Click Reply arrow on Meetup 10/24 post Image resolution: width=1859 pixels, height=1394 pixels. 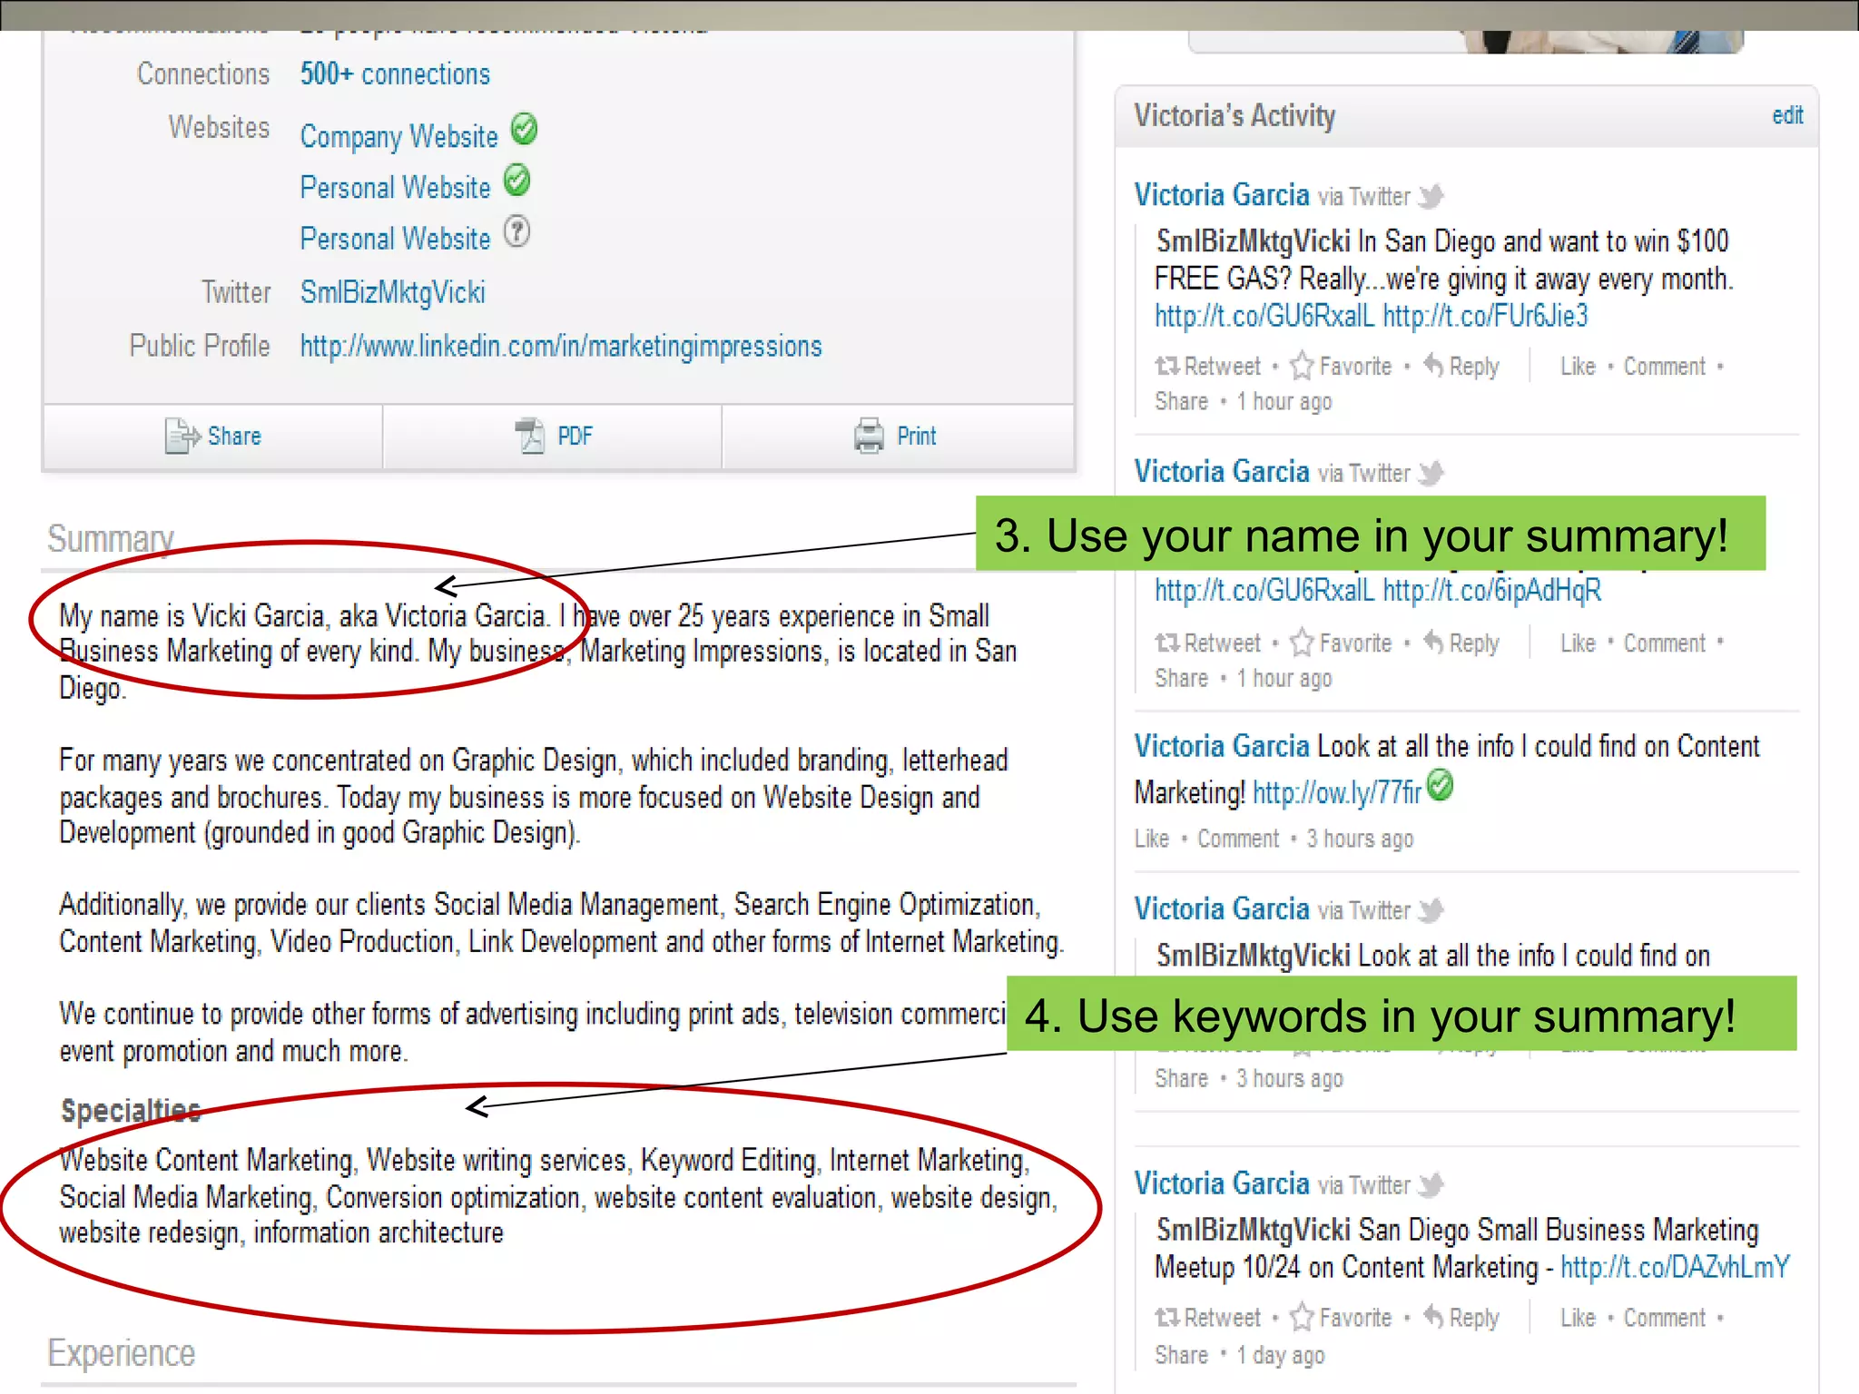point(1433,1316)
